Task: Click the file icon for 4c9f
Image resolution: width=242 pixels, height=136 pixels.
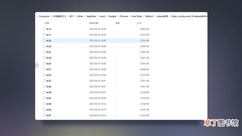Action: coord(44,115)
